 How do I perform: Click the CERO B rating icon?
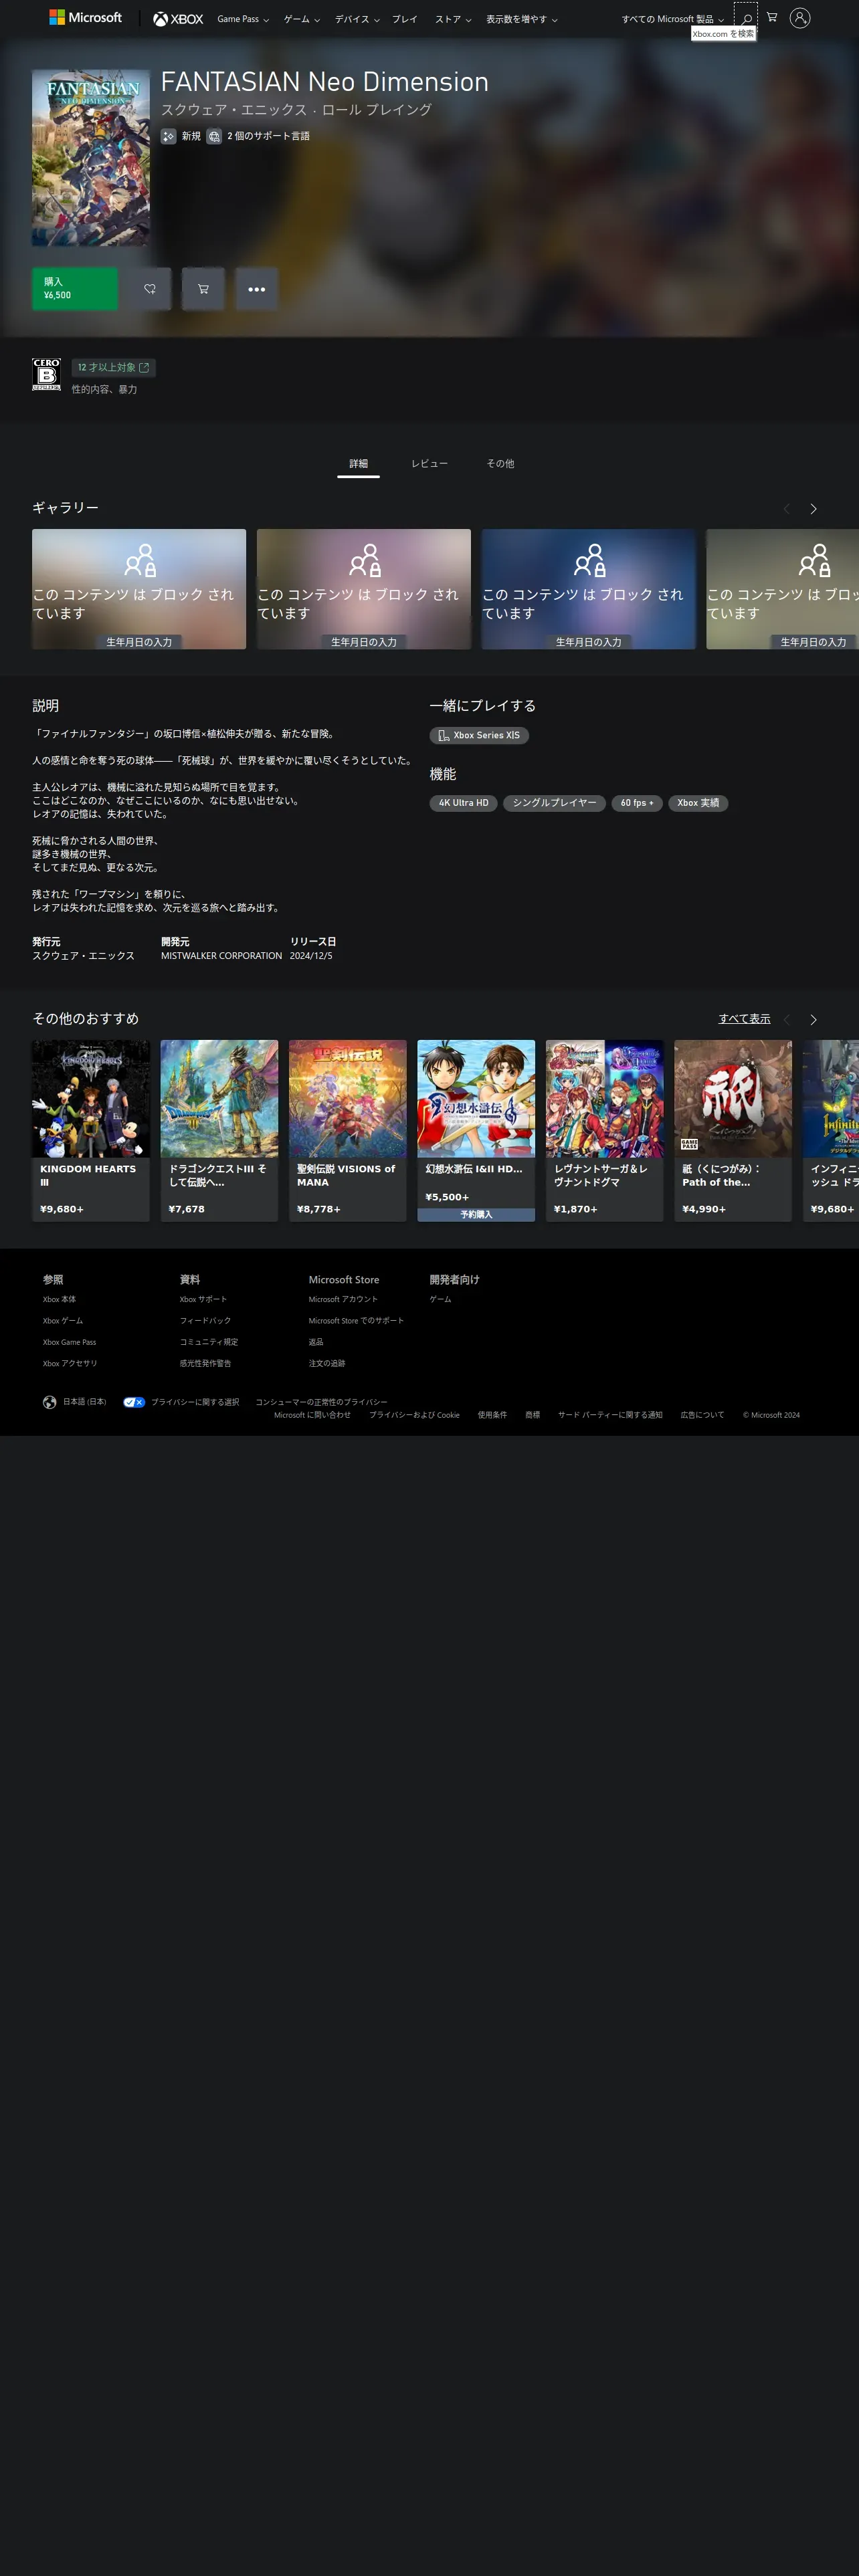coord(46,375)
